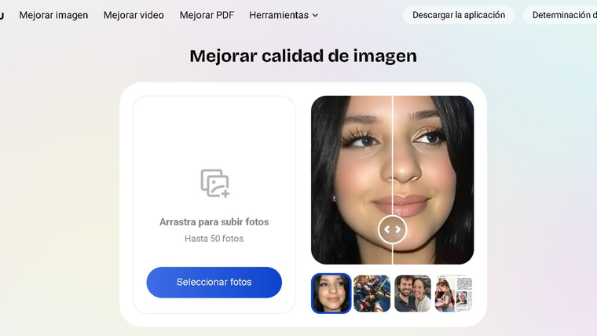
Task: Select the smiling couple sample thumbnail
Action: point(412,294)
